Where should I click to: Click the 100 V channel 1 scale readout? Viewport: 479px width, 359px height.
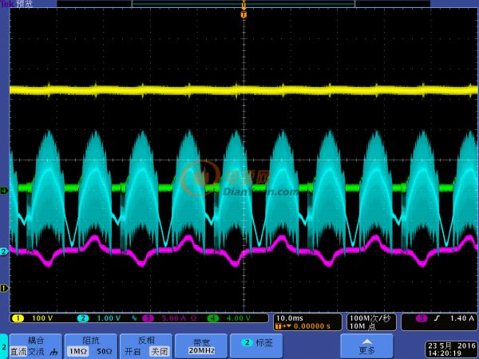point(42,318)
